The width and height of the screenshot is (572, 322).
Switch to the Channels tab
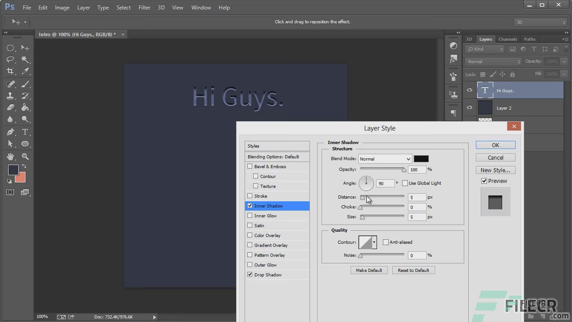click(508, 39)
